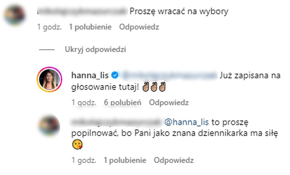Viewport: 290px width, 175px height.
Task: Click the victory hand emojis after 'tutaj!'
Action: (x=154, y=87)
